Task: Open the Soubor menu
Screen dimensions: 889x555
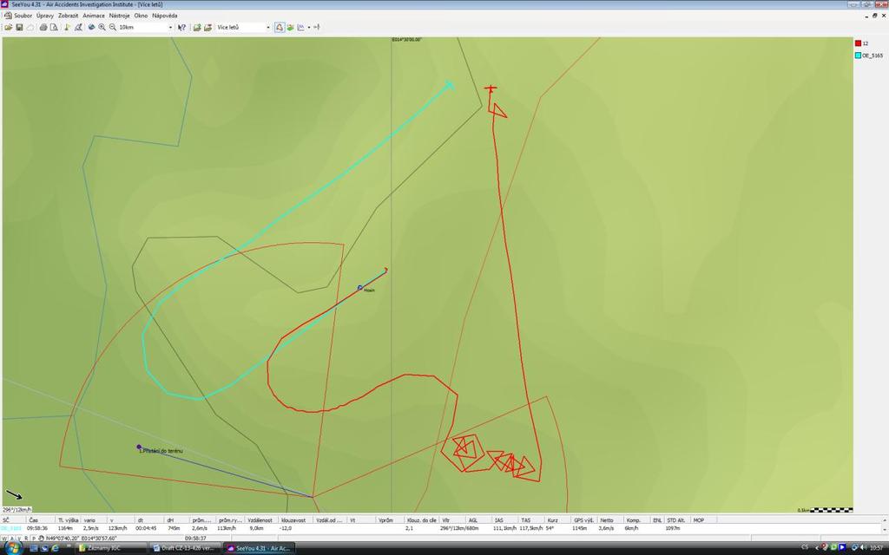Action: point(23,16)
